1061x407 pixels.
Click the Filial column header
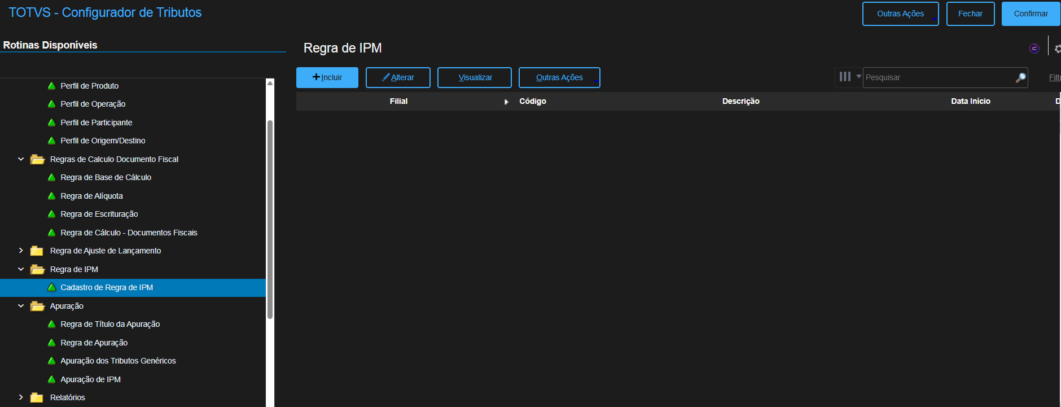point(398,101)
